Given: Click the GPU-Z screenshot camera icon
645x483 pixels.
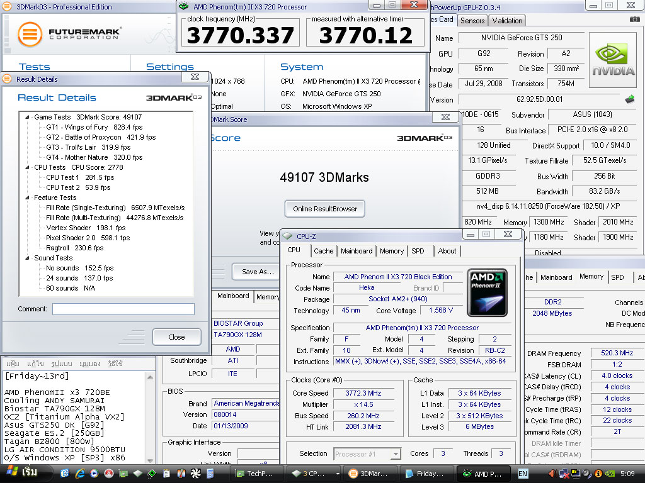Looking at the screenshot, I should [x=634, y=20].
